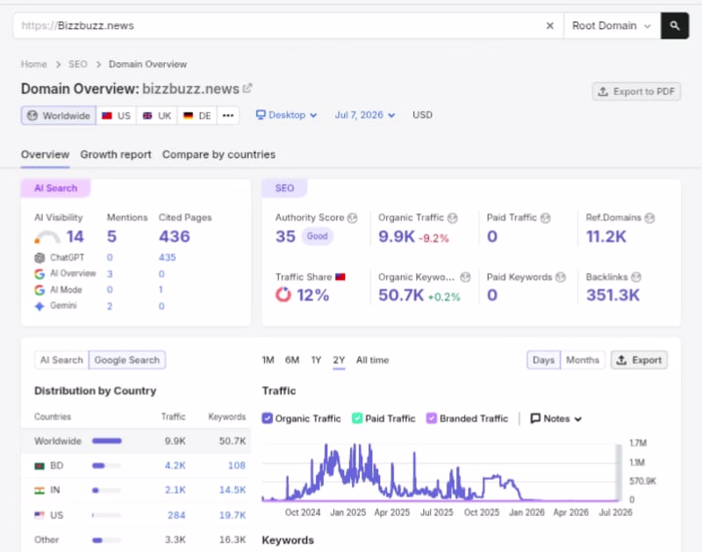Viewport: 702px width, 552px height.
Task: Click the Worldwide traffic share bar
Action: pyautogui.click(x=106, y=441)
